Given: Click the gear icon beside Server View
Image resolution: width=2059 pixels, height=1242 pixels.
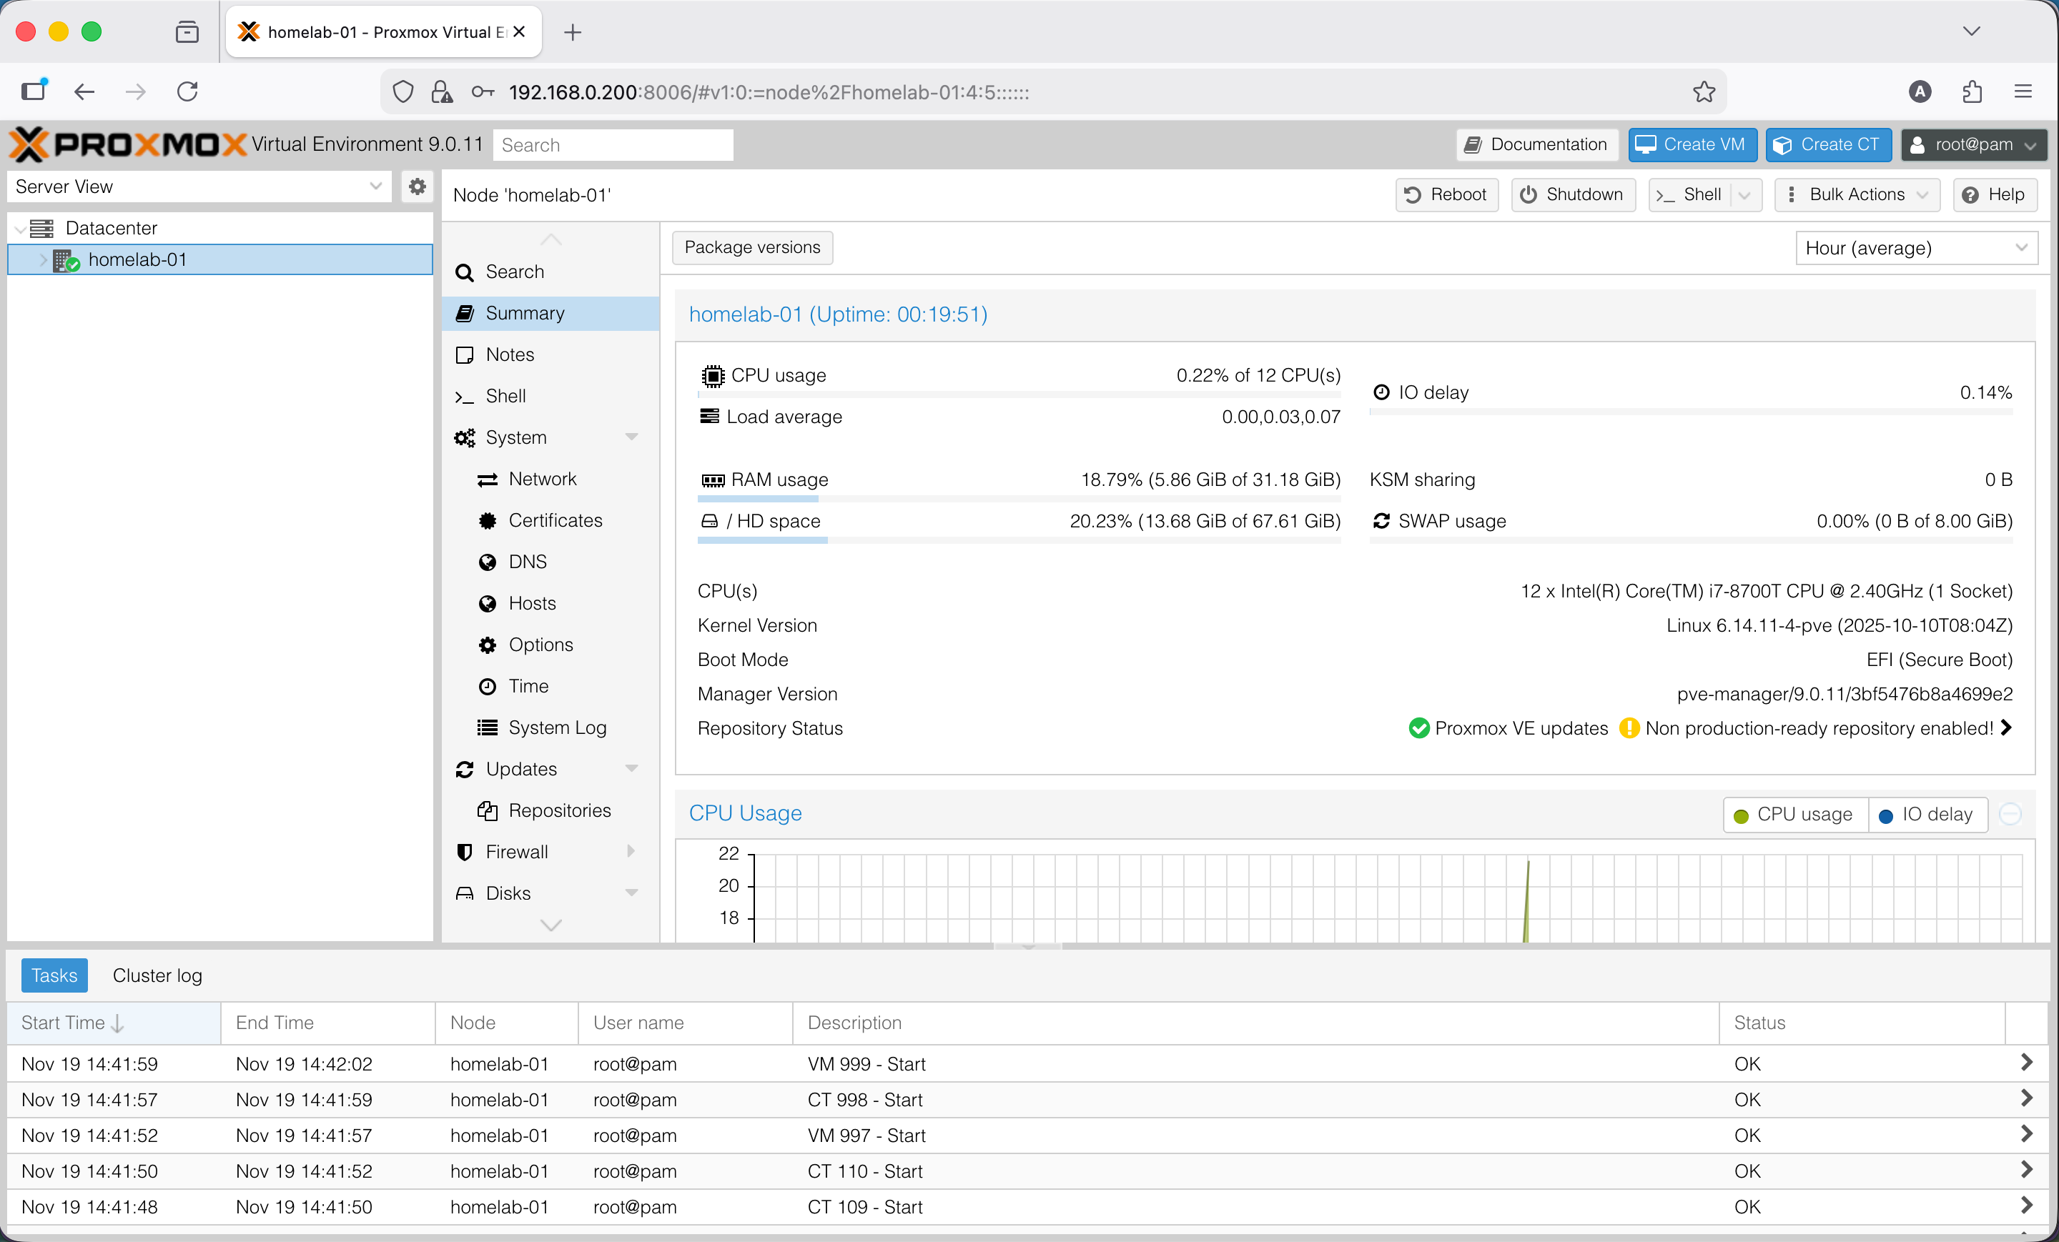Looking at the screenshot, I should (417, 187).
